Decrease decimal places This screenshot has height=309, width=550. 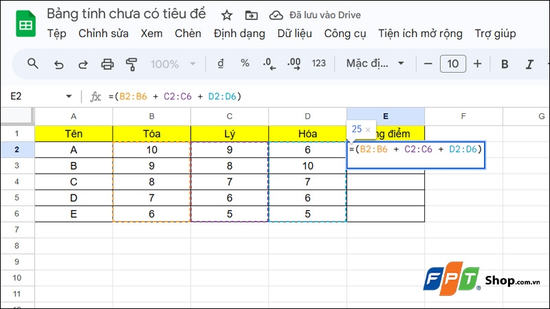click(269, 64)
